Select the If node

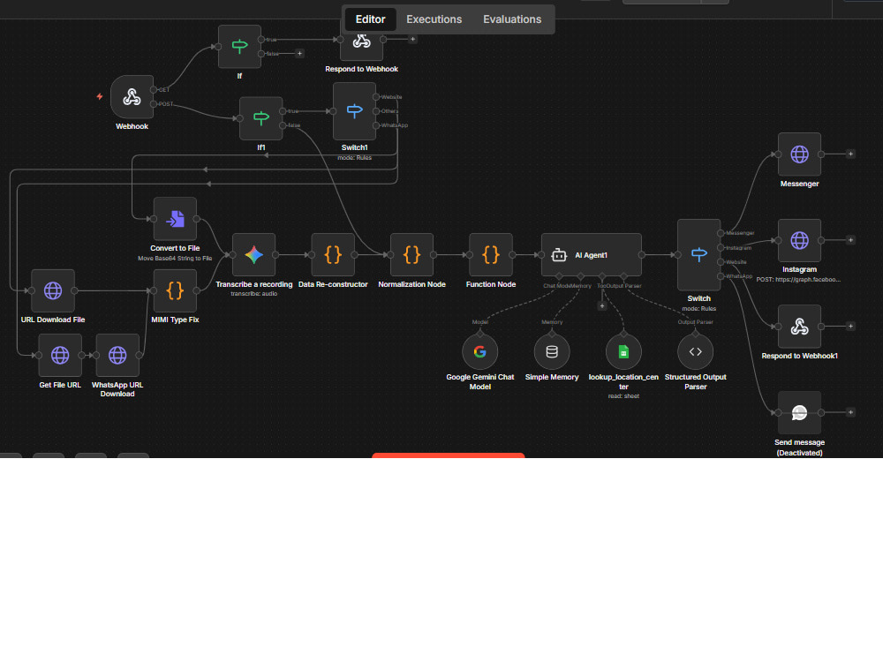tap(239, 46)
